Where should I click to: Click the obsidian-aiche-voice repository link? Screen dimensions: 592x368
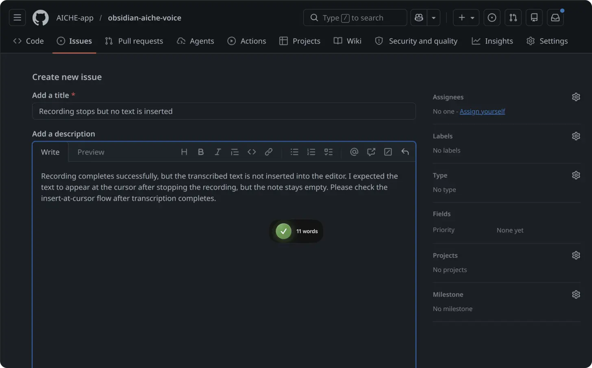click(x=144, y=18)
